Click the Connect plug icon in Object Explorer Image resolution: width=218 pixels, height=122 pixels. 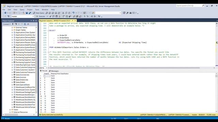coord(13,24)
